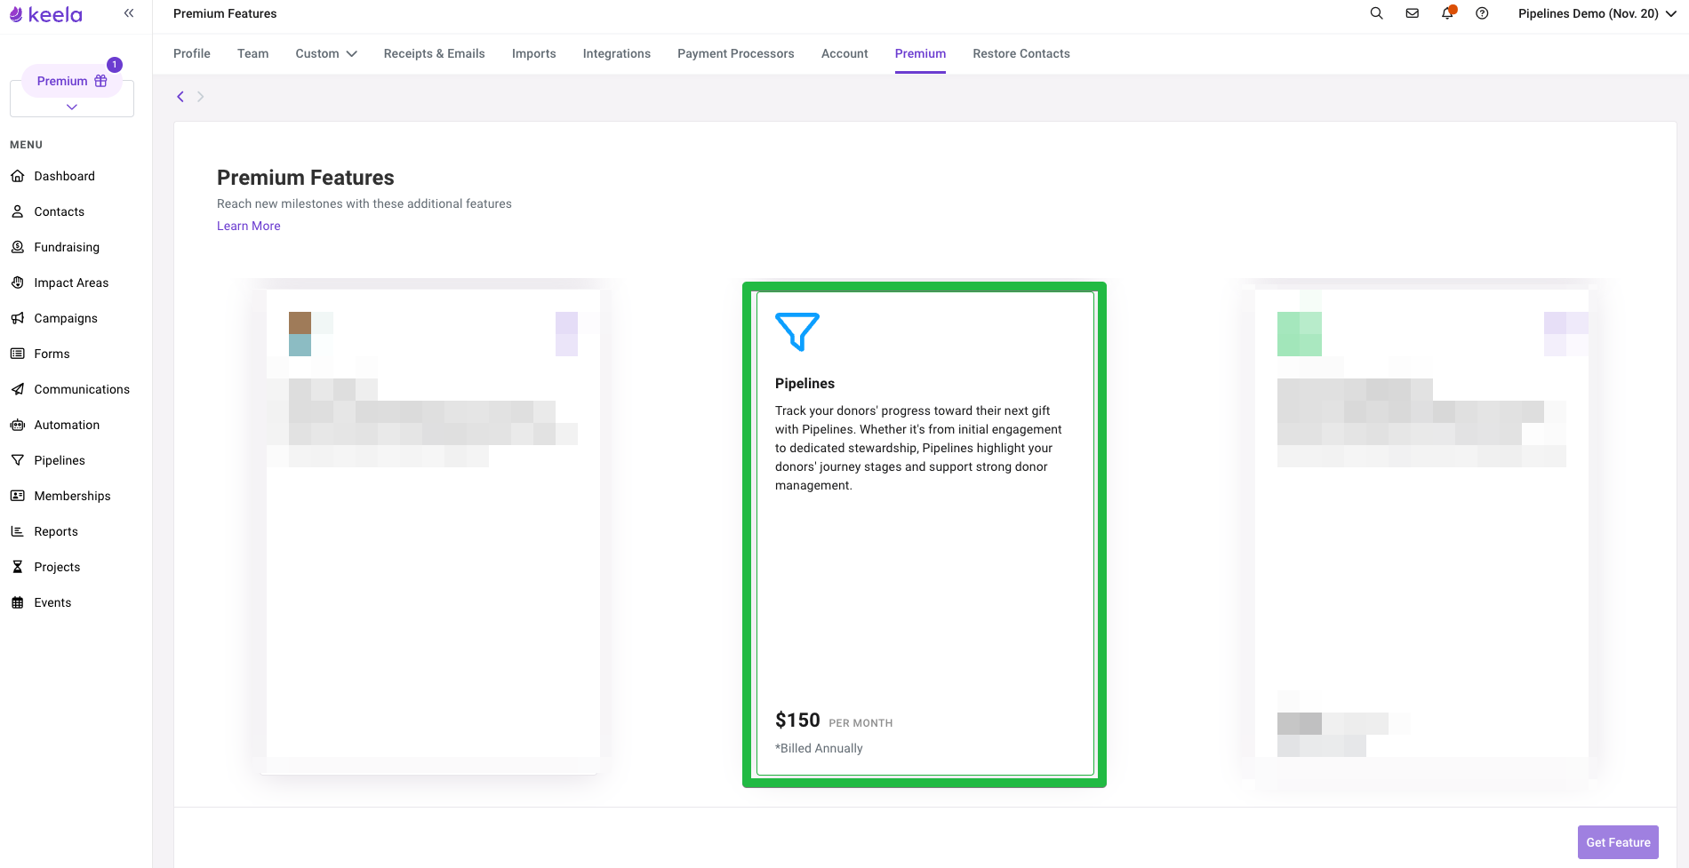
Task: Click the Projects hourglass icon
Action: coord(17,567)
